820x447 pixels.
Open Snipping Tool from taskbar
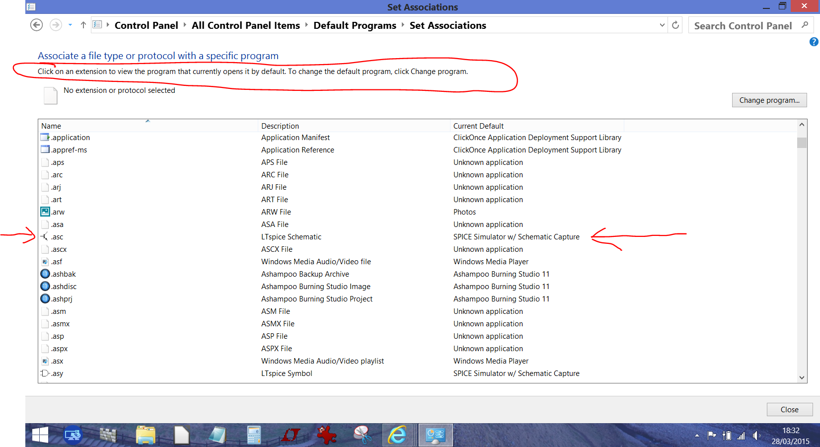363,435
